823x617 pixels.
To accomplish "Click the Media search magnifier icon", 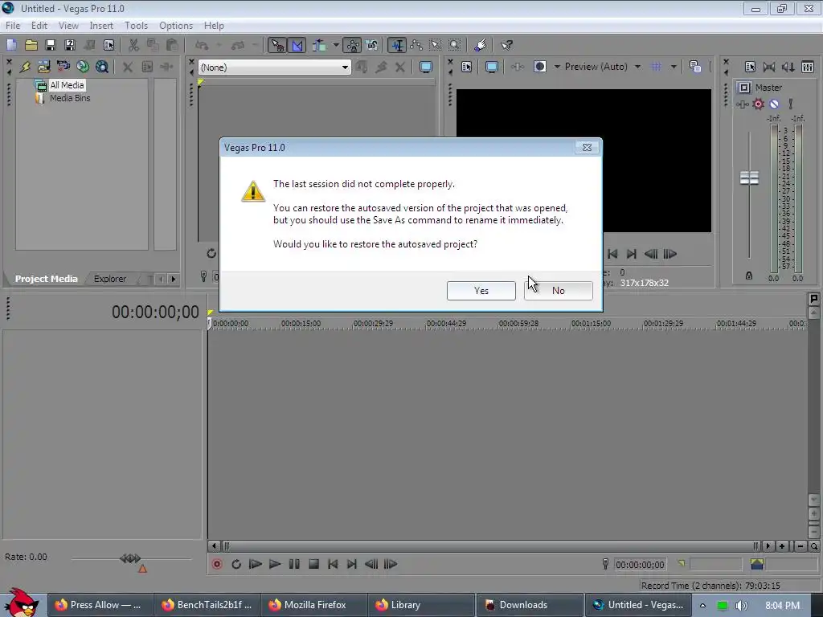I will coord(102,67).
